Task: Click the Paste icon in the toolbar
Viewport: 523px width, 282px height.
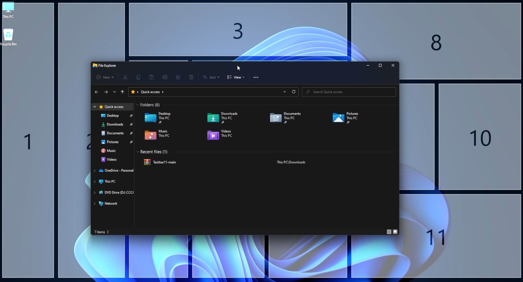Action: click(152, 77)
